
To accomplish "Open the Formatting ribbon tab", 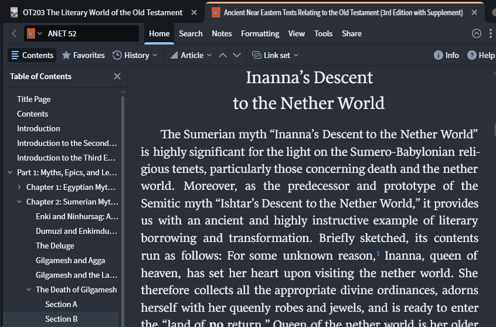I will click(260, 33).
